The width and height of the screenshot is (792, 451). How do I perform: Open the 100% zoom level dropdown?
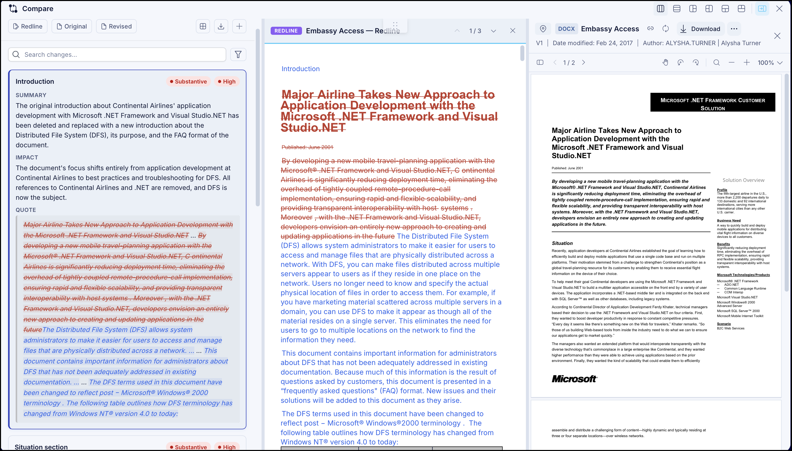point(770,63)
